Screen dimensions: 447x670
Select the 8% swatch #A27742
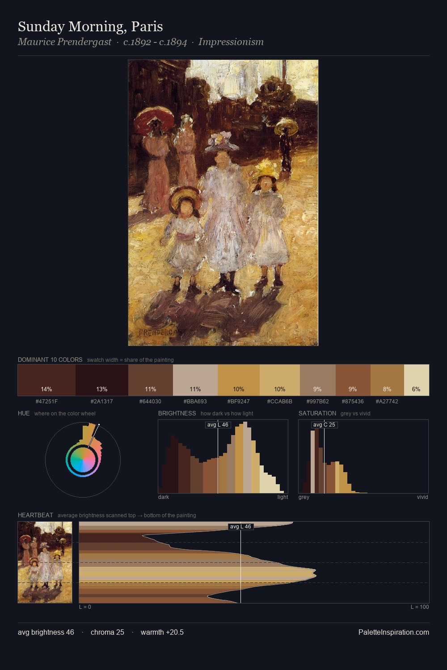tap(387, 380)
